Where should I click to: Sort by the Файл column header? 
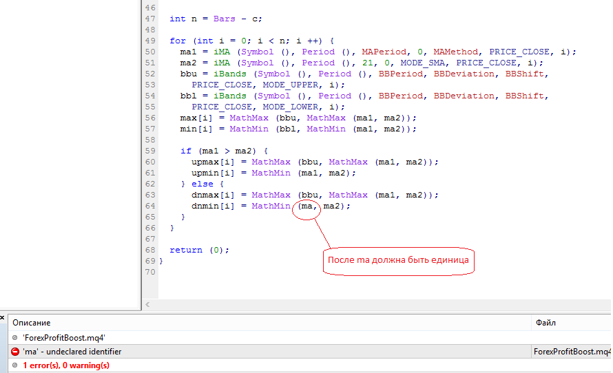click(x=546, y=323)
